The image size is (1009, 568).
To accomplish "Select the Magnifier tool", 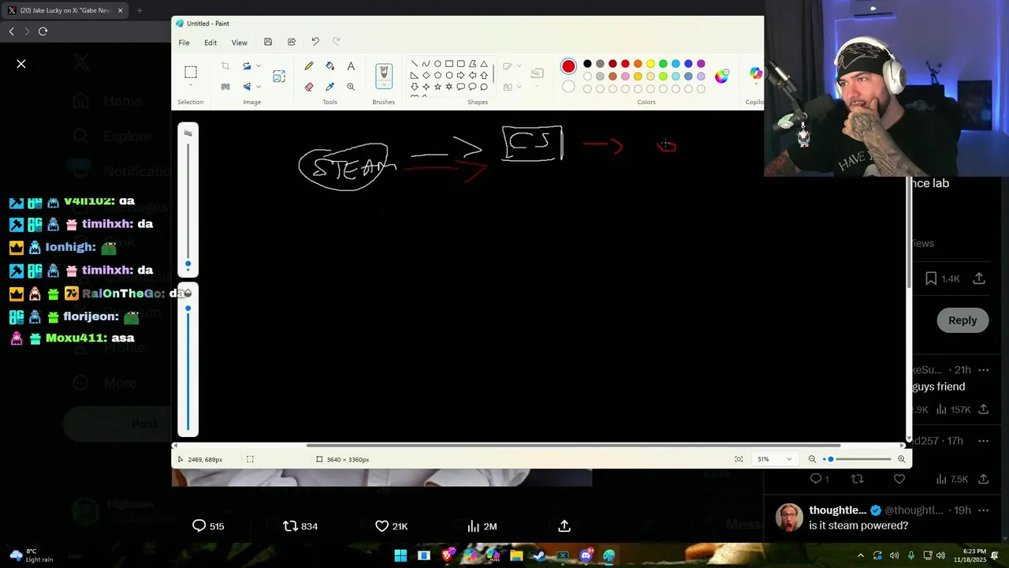I will coord(351,87).
